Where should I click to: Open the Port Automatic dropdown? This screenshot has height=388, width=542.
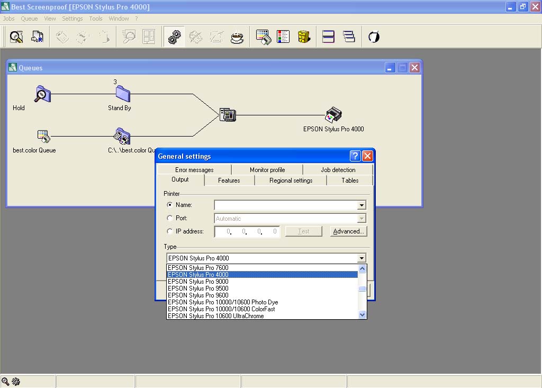click(x=362, y=218)
